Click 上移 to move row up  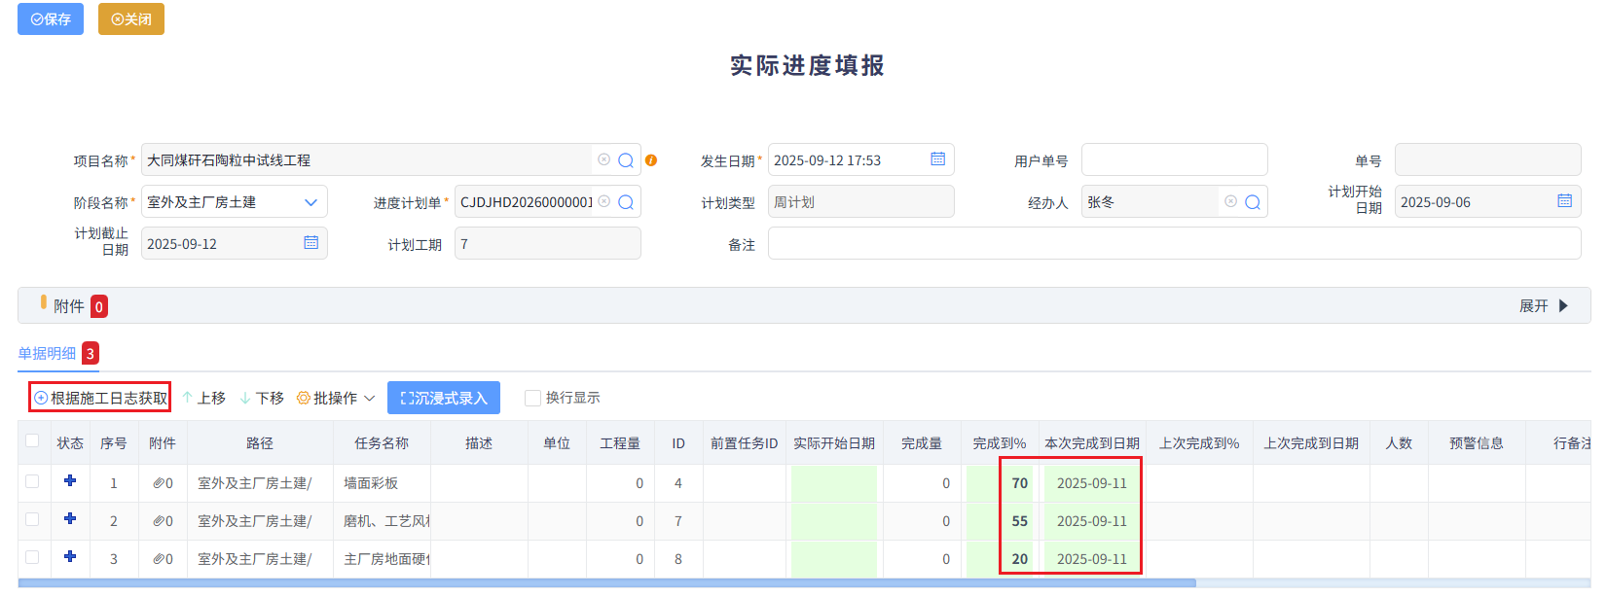pos(203,398)
